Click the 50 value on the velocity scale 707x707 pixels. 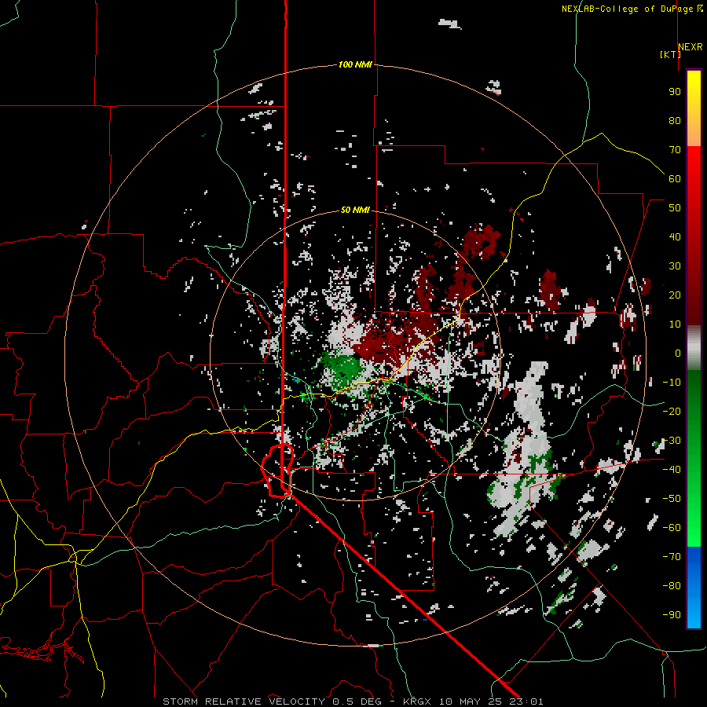675,208
